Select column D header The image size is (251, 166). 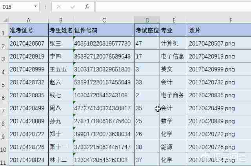pyautogui.click(x=147, y=20)
